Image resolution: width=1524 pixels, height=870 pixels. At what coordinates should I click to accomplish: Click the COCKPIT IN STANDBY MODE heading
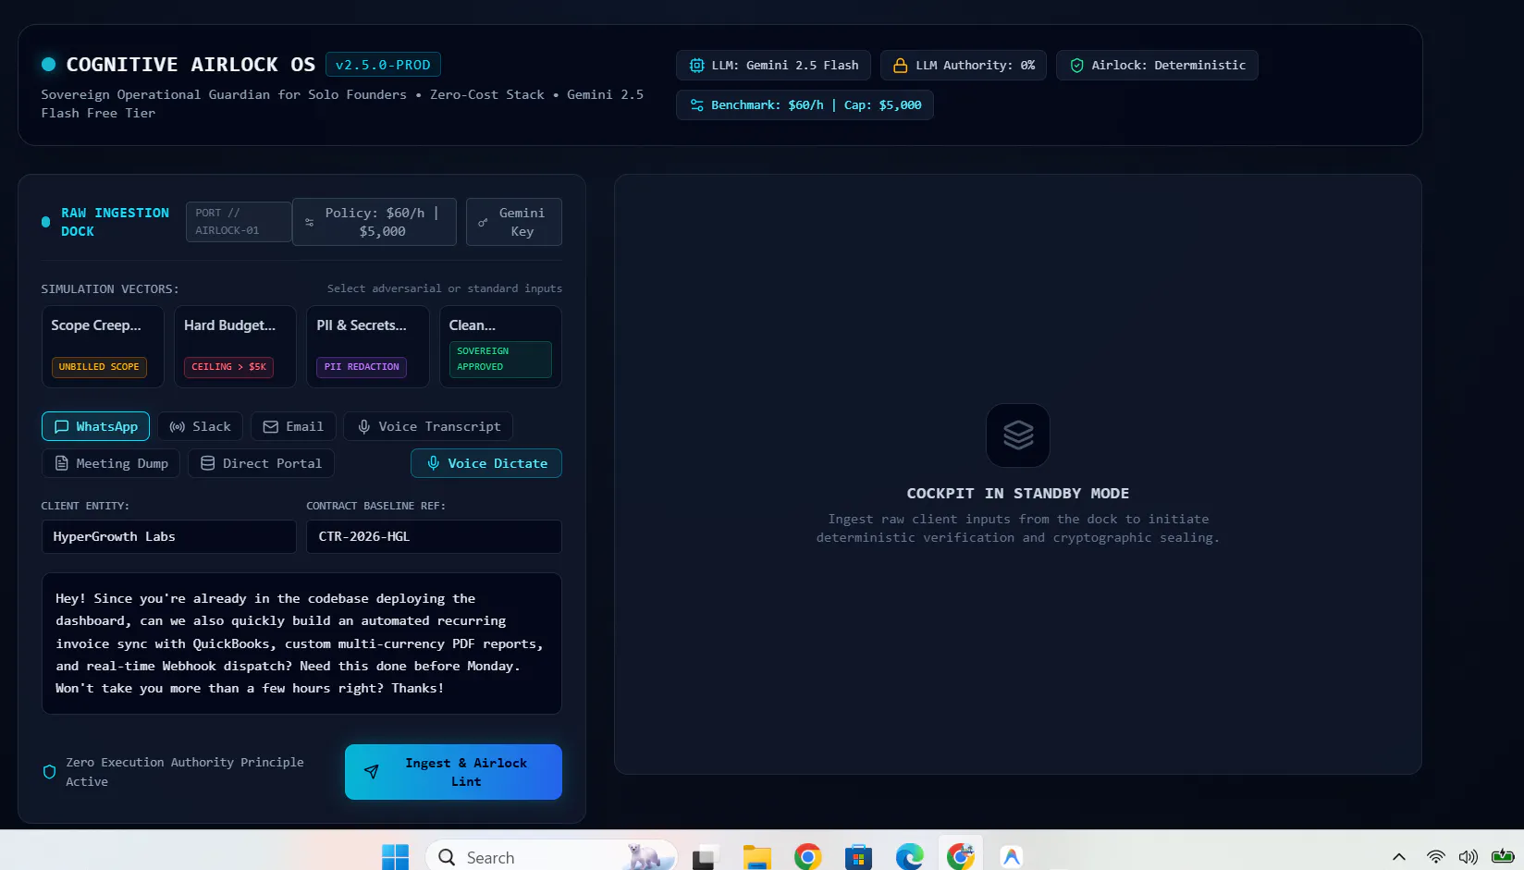1017,494
